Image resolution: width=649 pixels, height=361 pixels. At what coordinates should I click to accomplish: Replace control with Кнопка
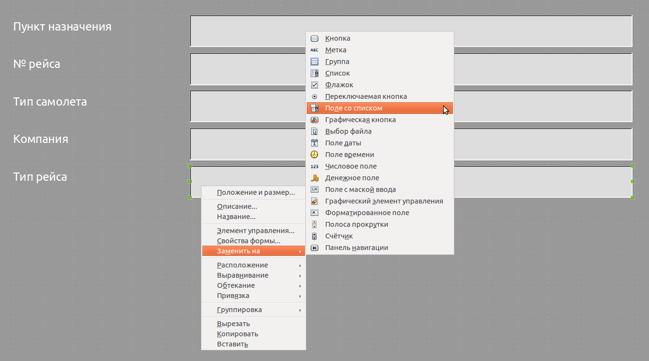[x=380, y=38]
